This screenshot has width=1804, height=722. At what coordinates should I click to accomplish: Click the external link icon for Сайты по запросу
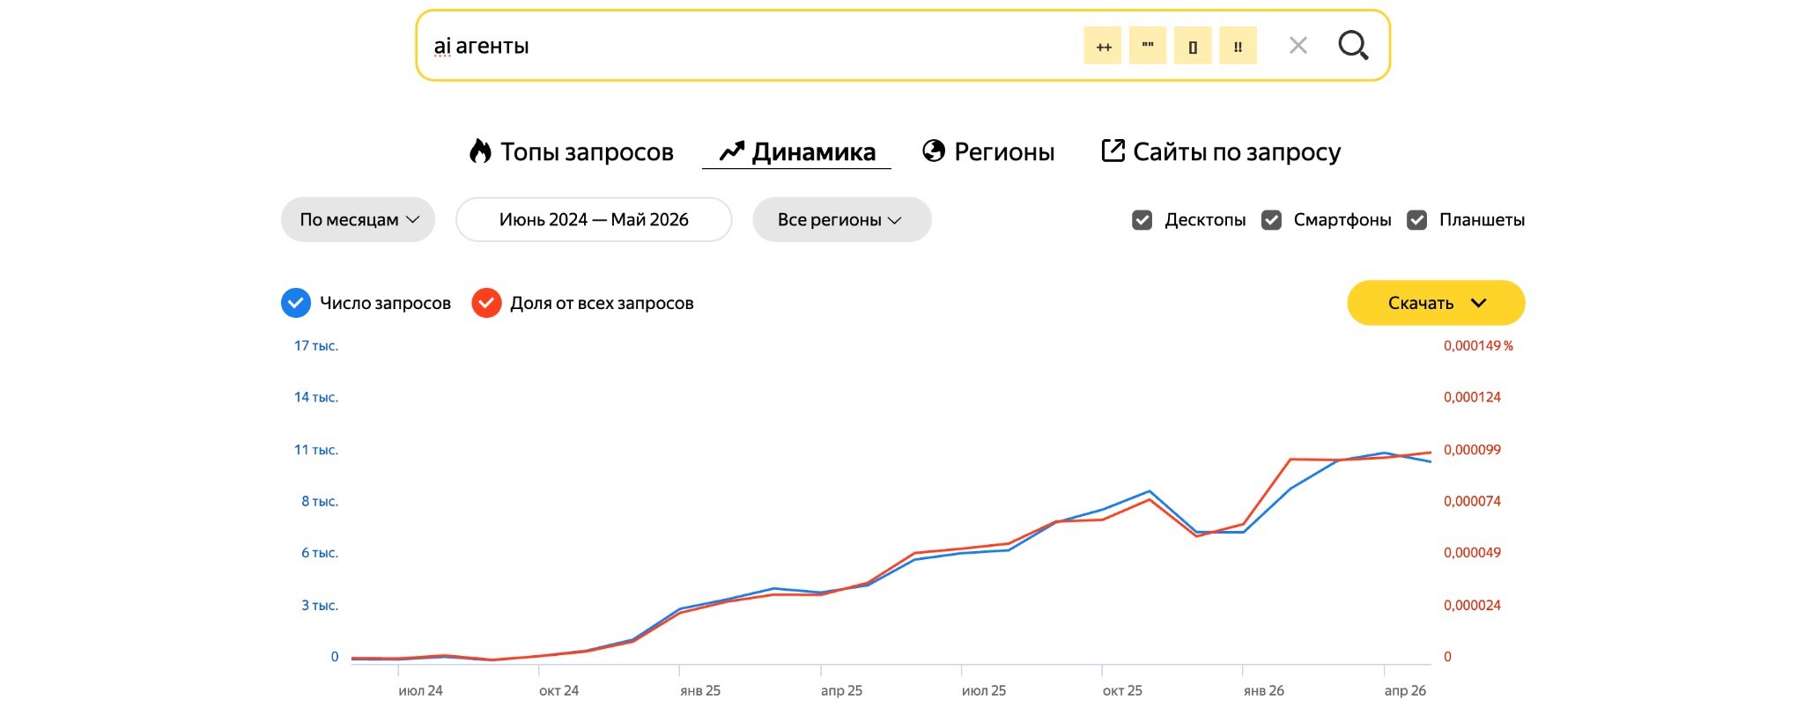[1113, 151]
